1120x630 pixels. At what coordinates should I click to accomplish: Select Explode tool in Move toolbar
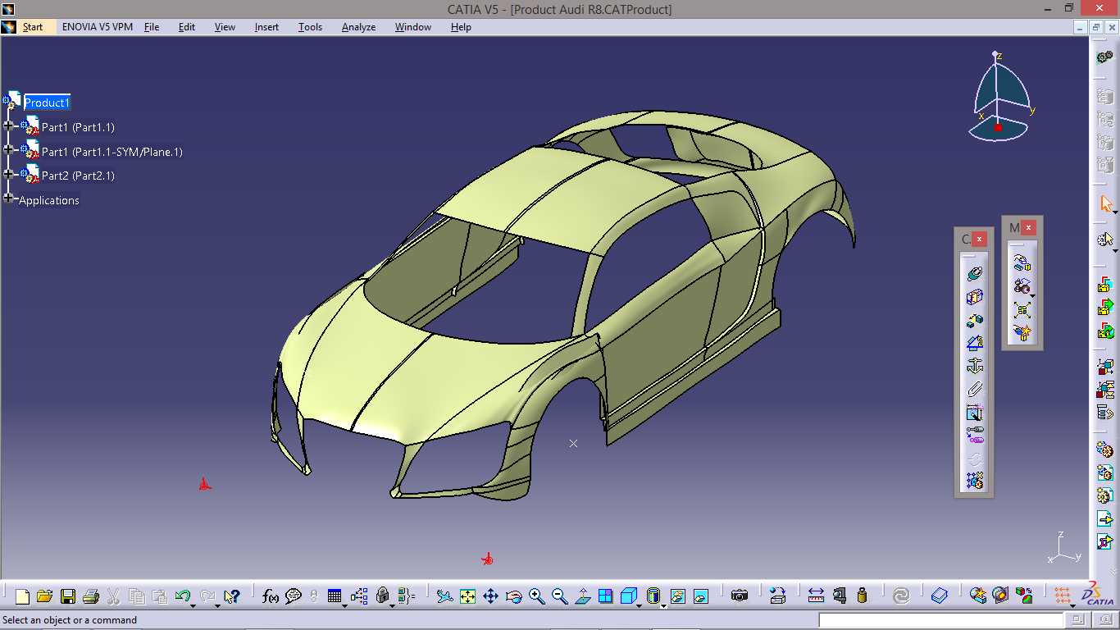1022,310
